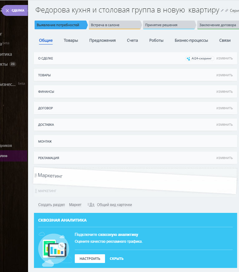
Task: Copy deal link via chain icon
Action: [x=227, y=11]
